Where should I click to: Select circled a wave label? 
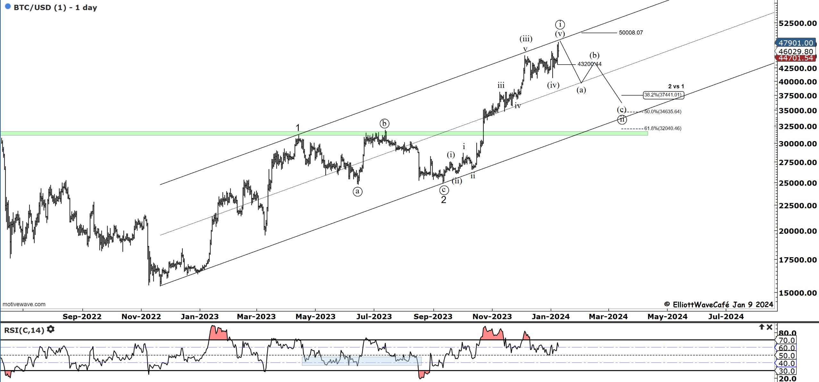[x=357, y=191]
